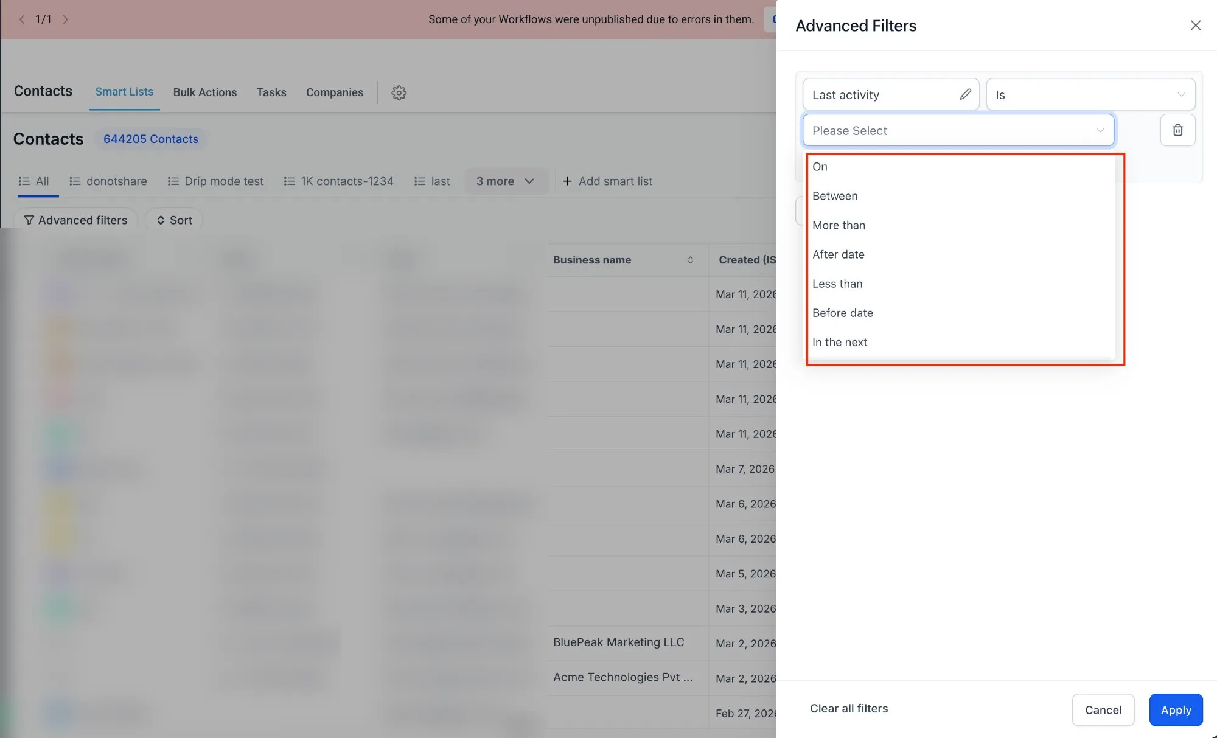
Task: Switch to the Bulk Actions tab
Action: tap(205, 92)
